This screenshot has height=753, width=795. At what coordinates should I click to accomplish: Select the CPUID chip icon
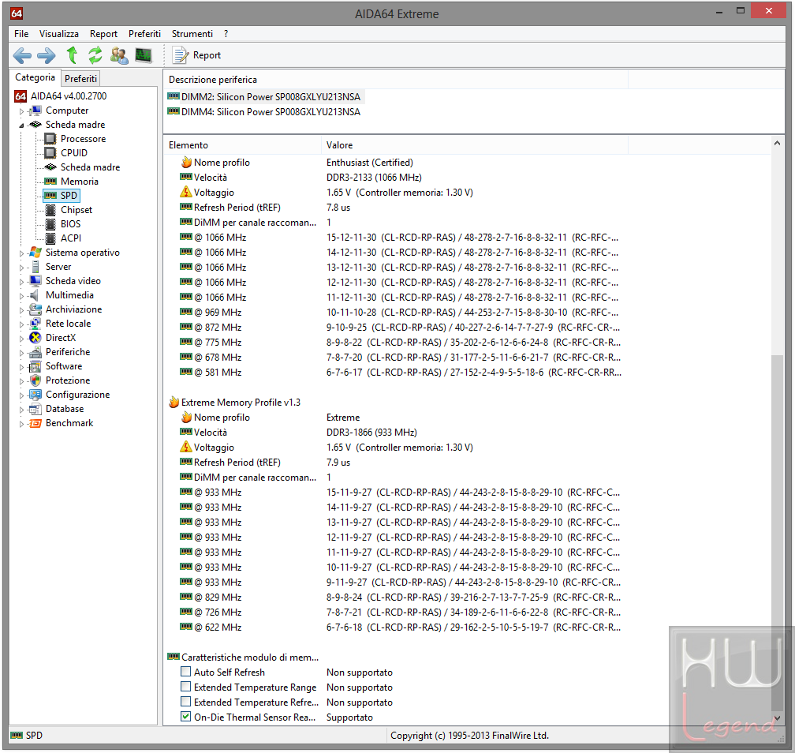[x=50, y=153]
